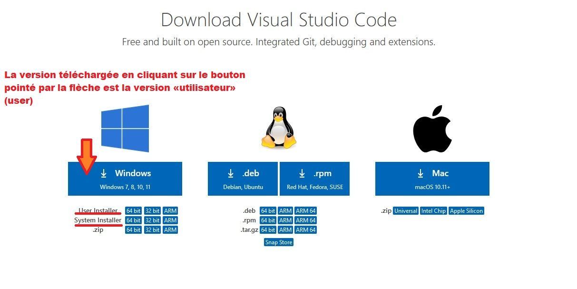Download the .deb package for Debian, Ubuntu
The height and width of the screenshot is (289, 577).
click(243, 179)
